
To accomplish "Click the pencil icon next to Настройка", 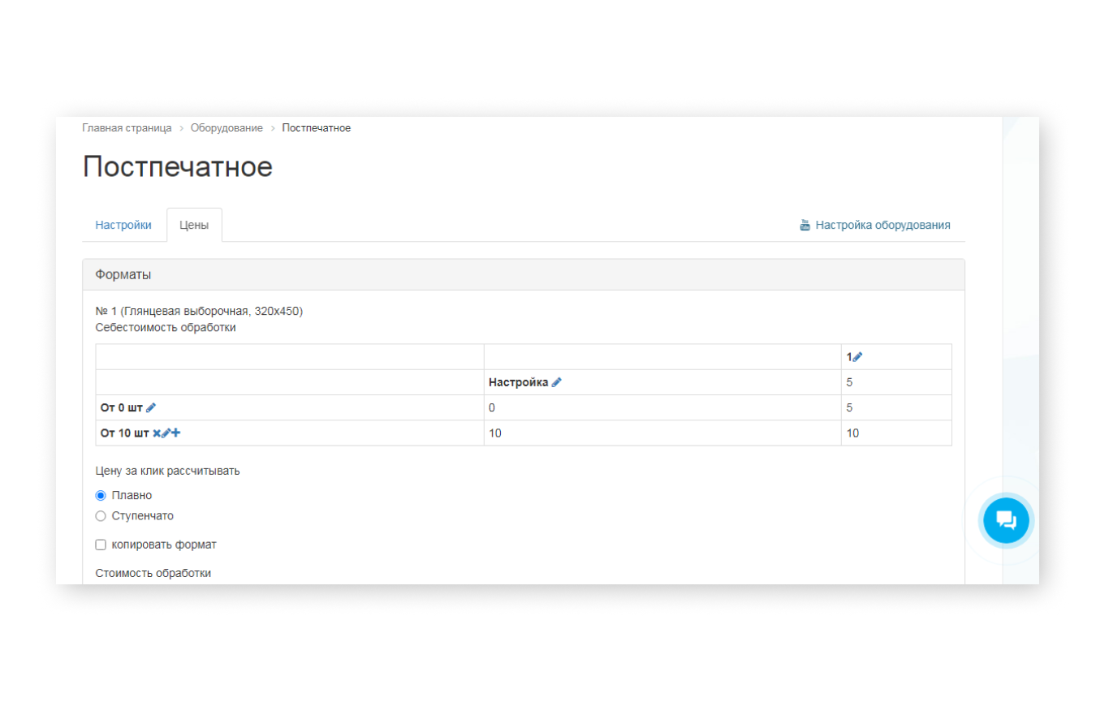I will 556,382.
